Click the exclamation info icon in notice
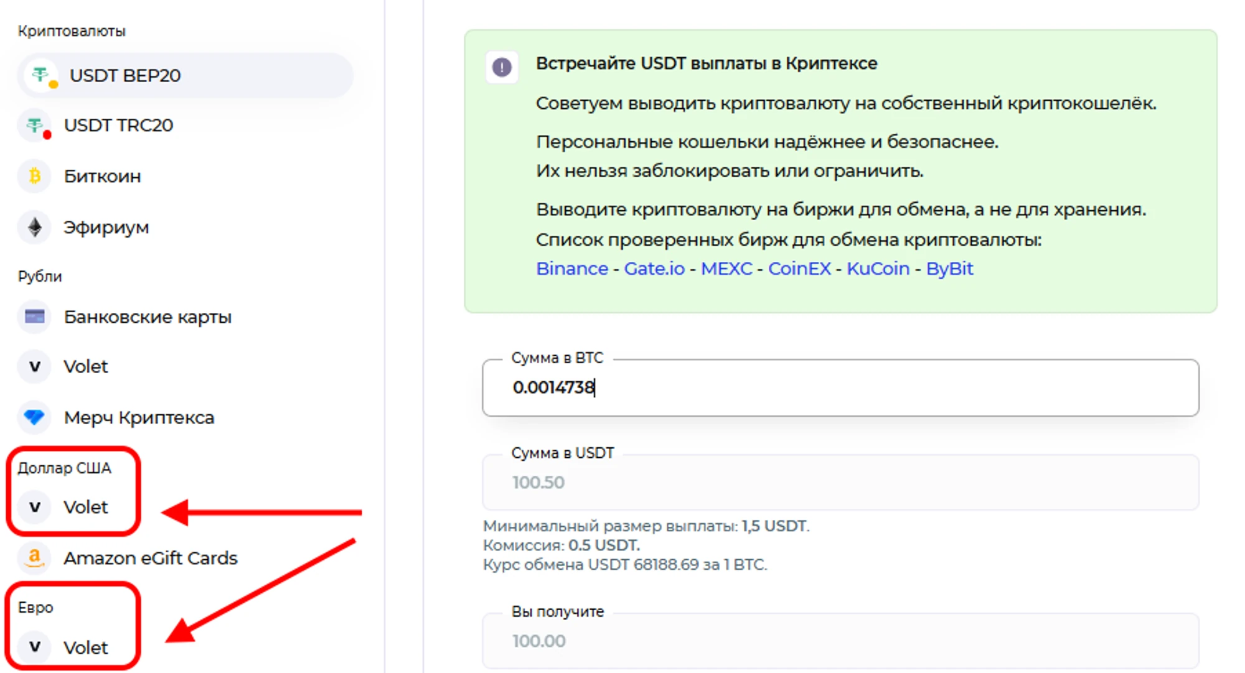 502,67
